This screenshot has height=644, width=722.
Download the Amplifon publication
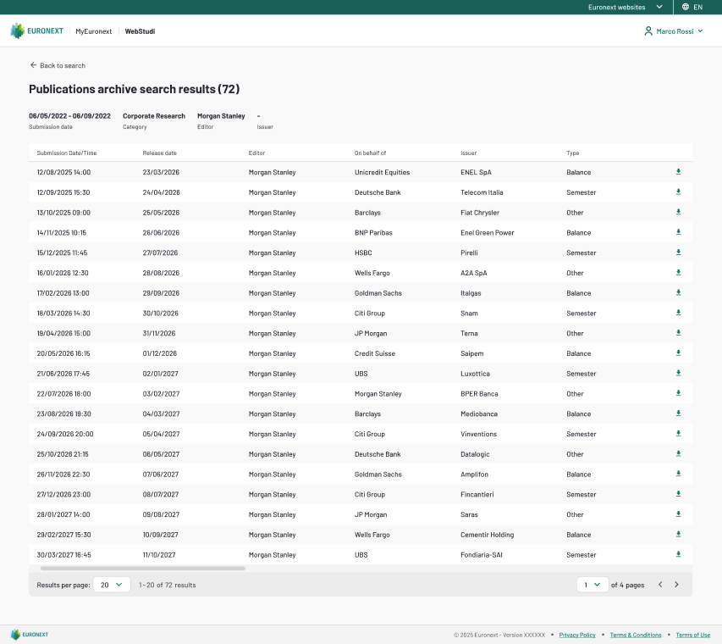tap(678, 474)
